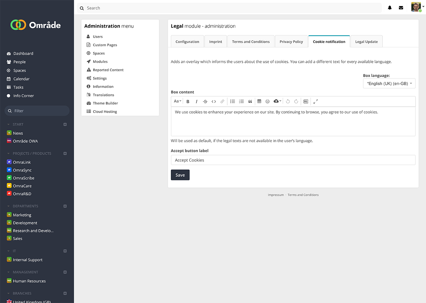Open the emoji picker in editor
The width and height of the screenshot is (426, 303).
[268, 102]
